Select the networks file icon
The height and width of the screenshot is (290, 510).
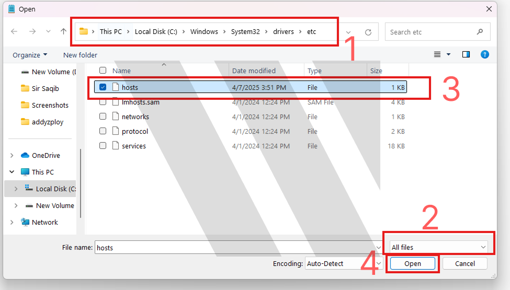[116, 116]
